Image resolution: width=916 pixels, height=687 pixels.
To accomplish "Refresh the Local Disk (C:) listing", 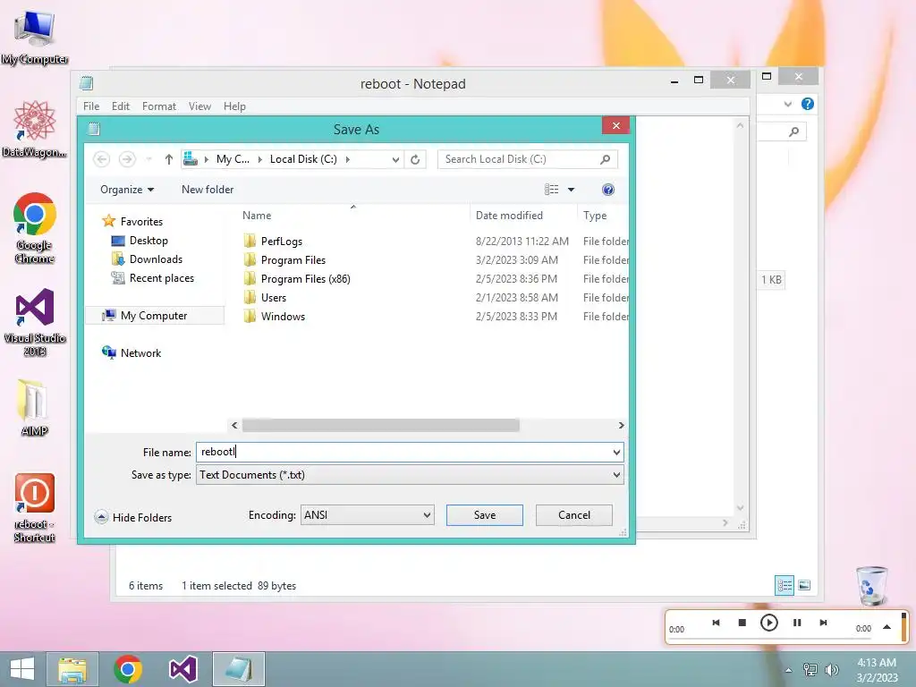I will 415,159.
